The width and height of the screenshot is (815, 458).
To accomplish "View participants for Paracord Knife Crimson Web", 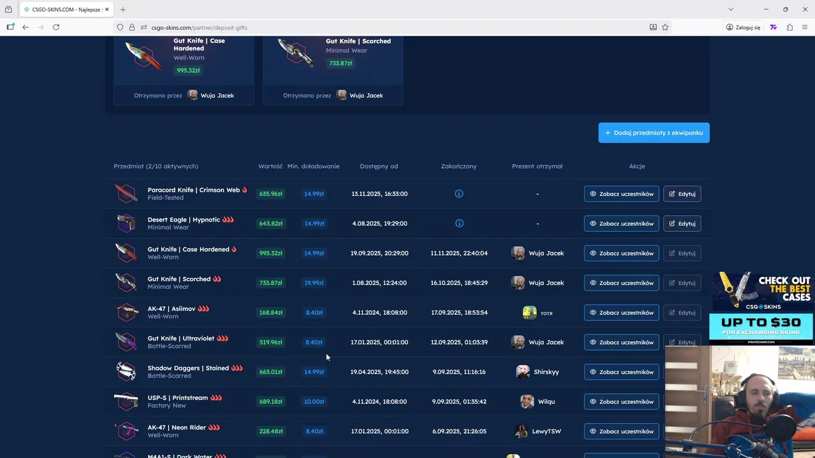I will 621,193.
